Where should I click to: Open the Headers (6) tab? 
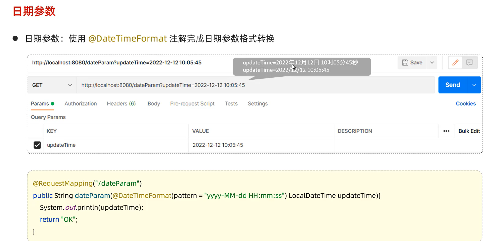[121, 104]
